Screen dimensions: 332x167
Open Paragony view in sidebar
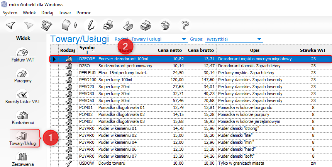23,76
